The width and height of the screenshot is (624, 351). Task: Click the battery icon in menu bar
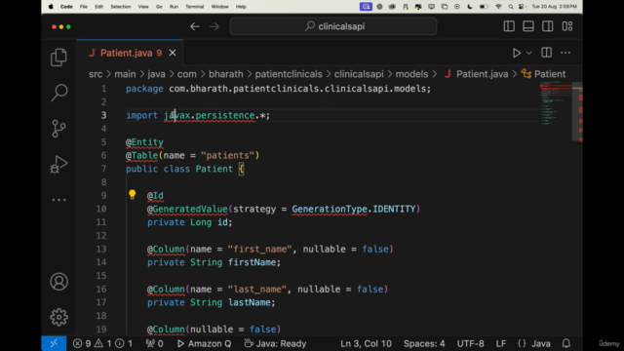(484, 7)
